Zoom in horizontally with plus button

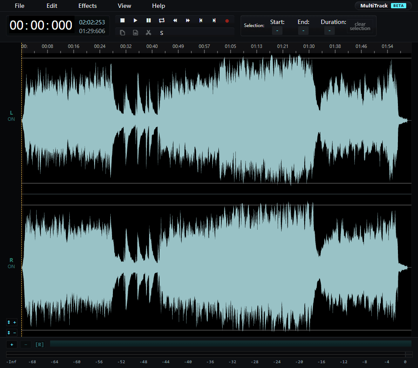(12, 344)
